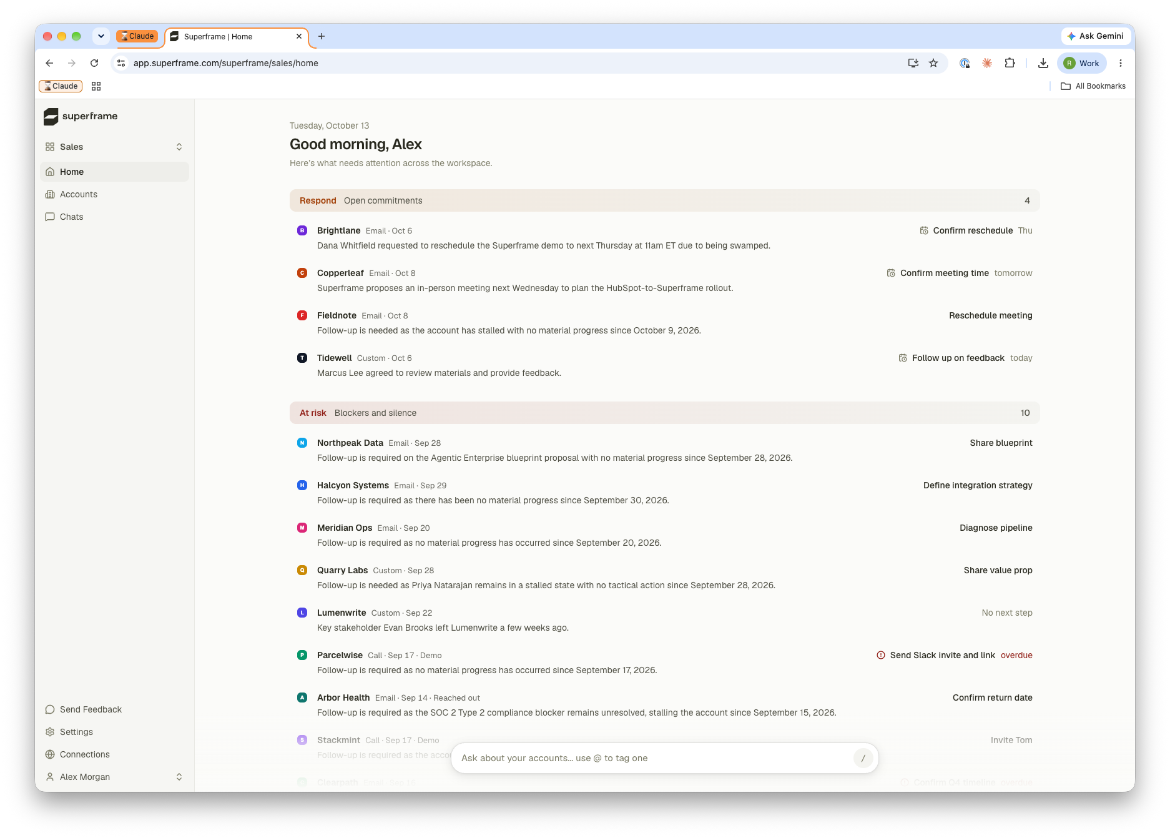Bookmark this page with the star icon
The width and height of the screenshot is (1170, 838).
933,63
